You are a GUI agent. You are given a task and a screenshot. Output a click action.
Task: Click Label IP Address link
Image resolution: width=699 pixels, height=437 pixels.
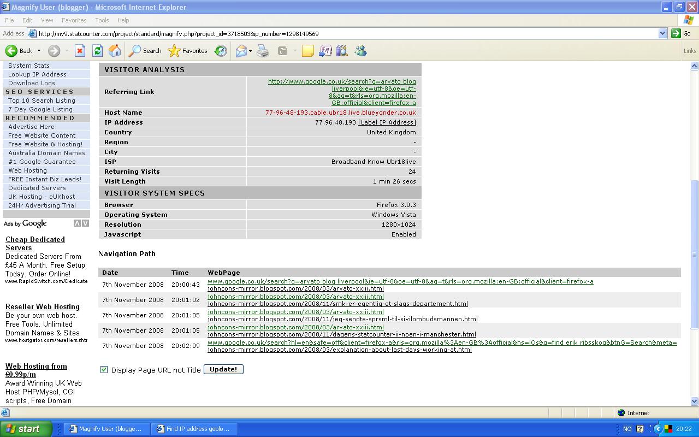coord(387,122)
